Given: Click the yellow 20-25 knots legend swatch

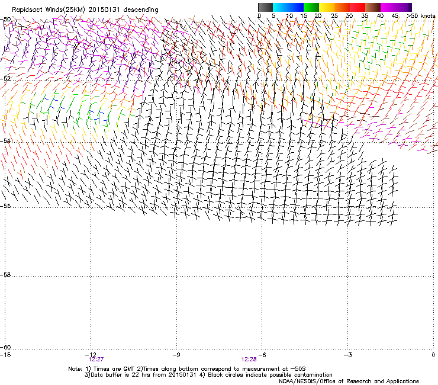Looking at the screenshot, I should point(327,7).
